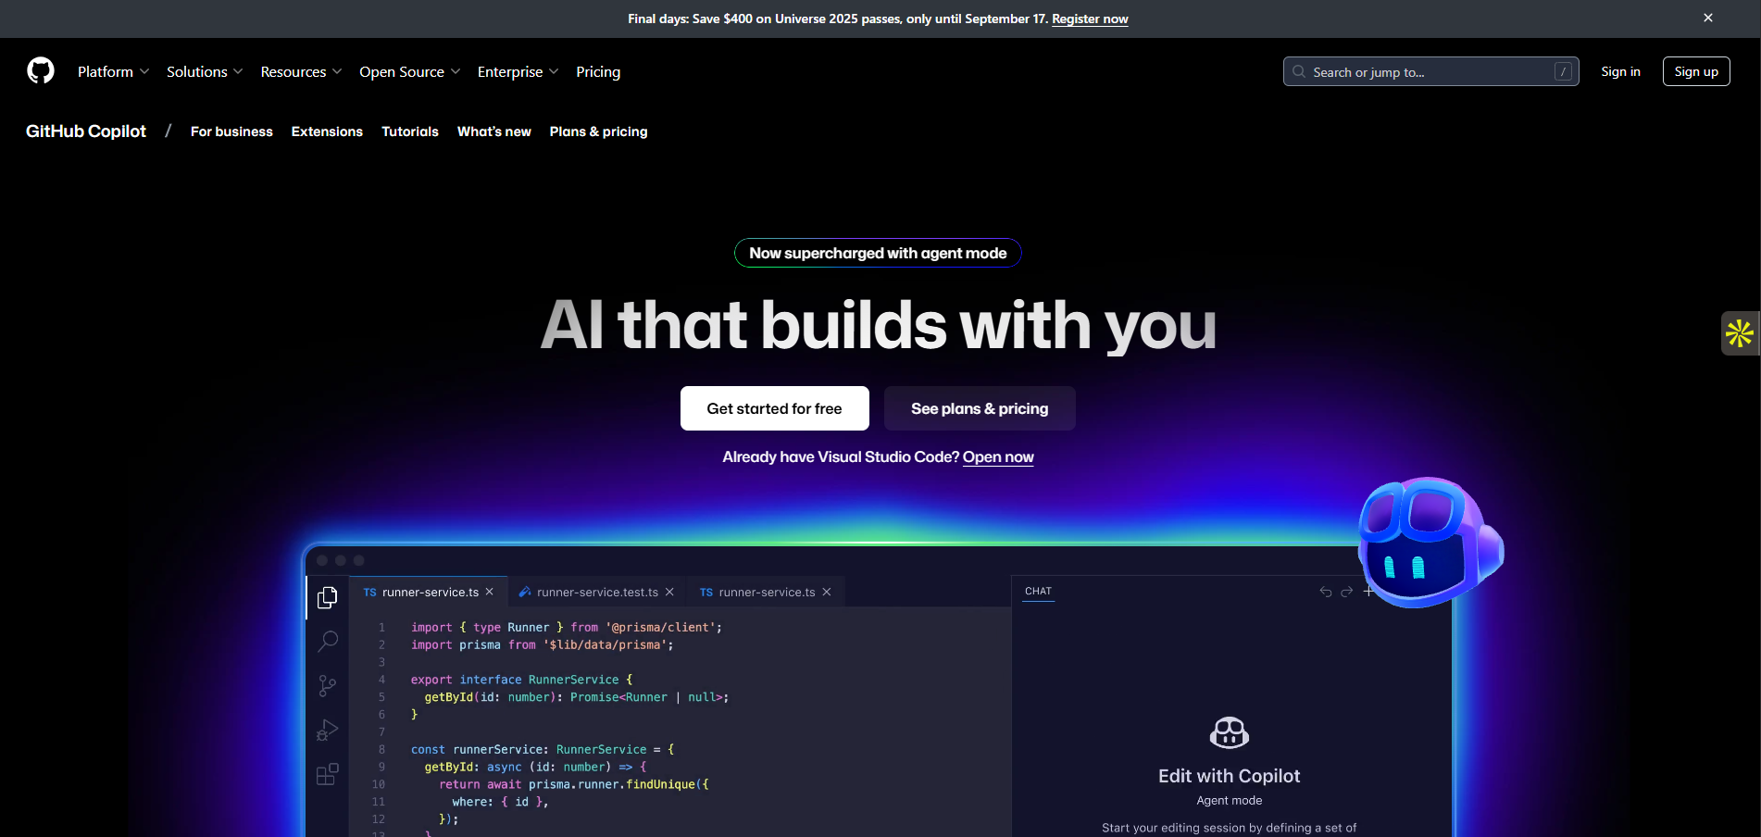Click Get started for free button
Image resolution: width=1761 pixels, height=837 pixels.
click(774, 408)
